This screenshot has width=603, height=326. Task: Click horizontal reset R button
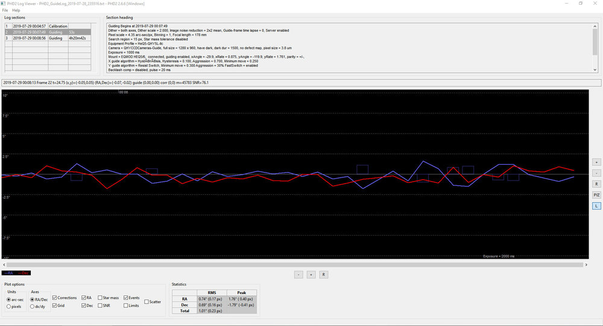[x=323, y=275]
